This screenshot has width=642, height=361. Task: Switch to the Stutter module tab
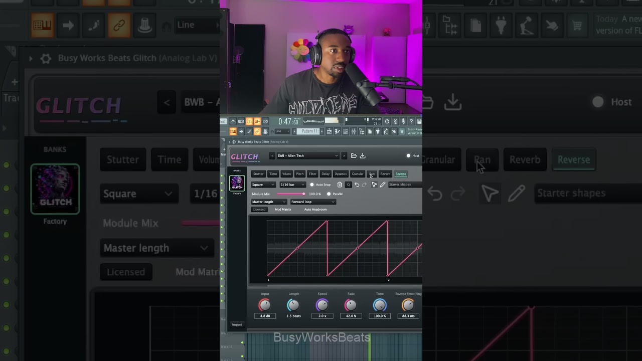point(258,174)
